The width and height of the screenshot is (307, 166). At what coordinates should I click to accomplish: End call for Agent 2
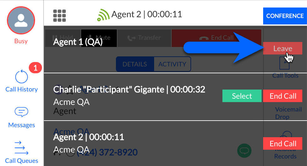click(x=283, y=144)
